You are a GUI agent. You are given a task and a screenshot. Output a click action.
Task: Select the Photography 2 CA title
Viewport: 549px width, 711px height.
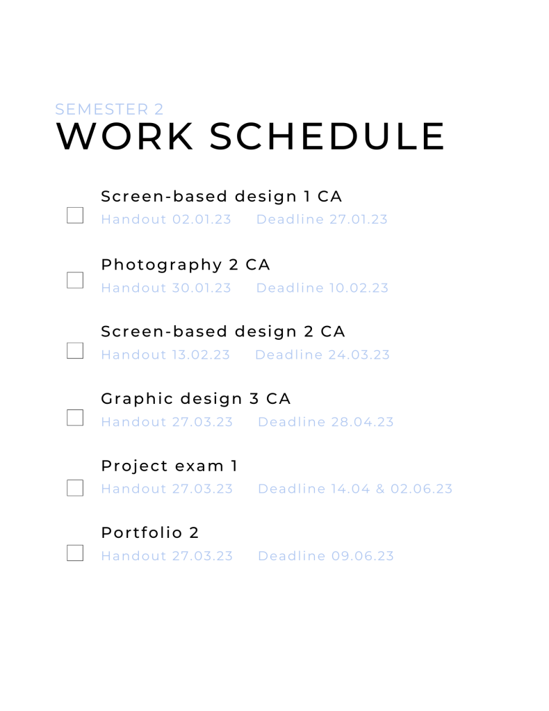click(186, 265)
